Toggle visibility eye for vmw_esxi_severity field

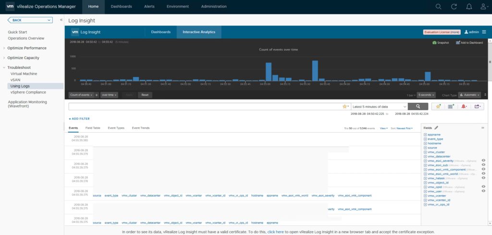[x=483, y=161]
